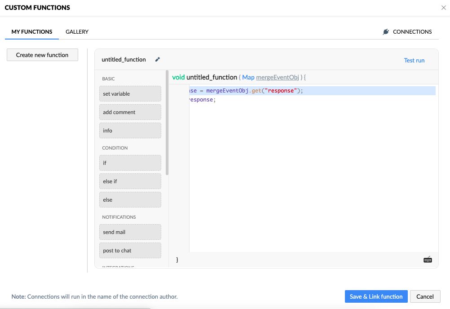Click the block list vertical scrollbar
The image size is (450, 309).
pos(168,122)
